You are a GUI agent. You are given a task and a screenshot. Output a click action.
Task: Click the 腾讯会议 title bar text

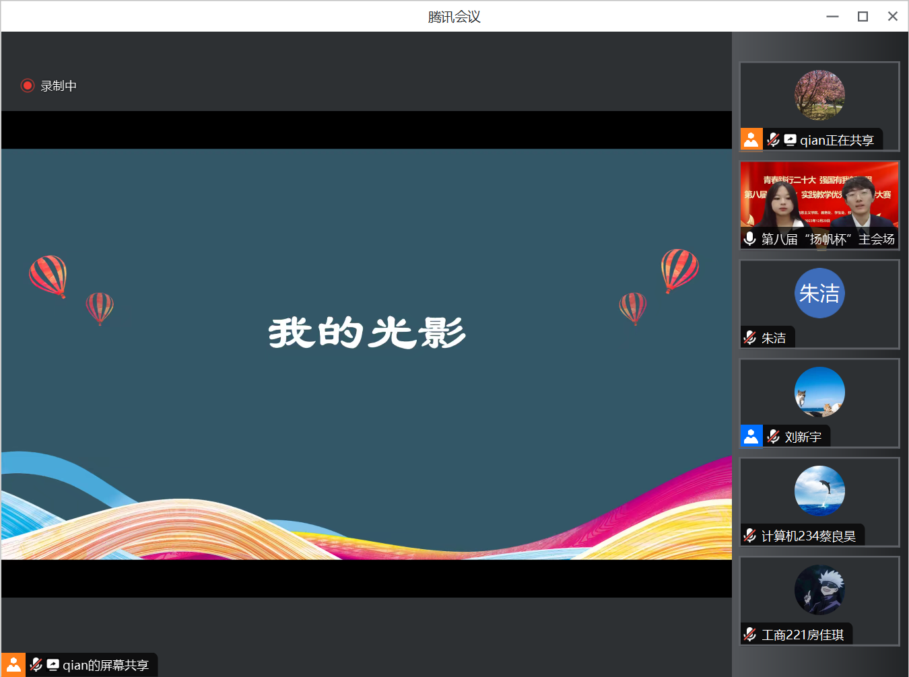[x=453, y=15]
